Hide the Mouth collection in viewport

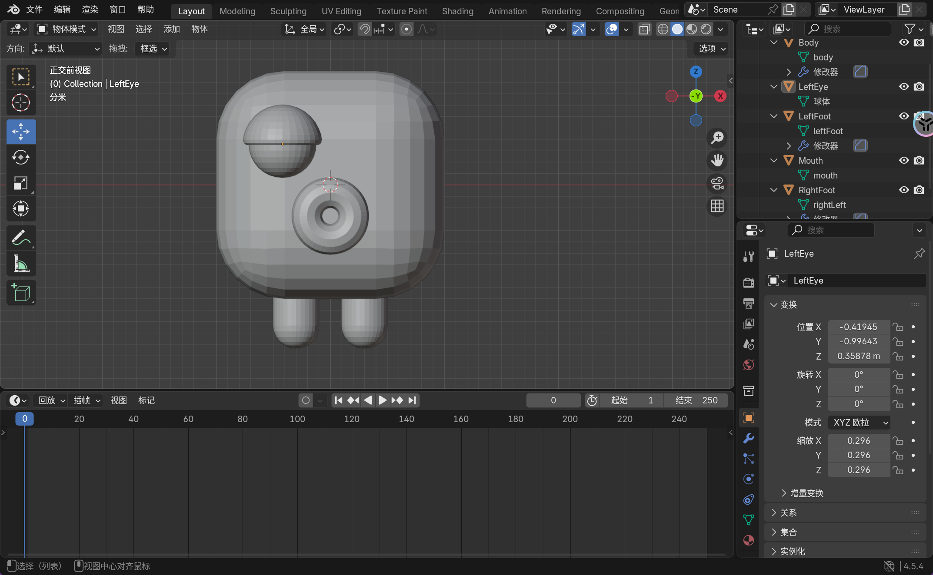(904, 160)
